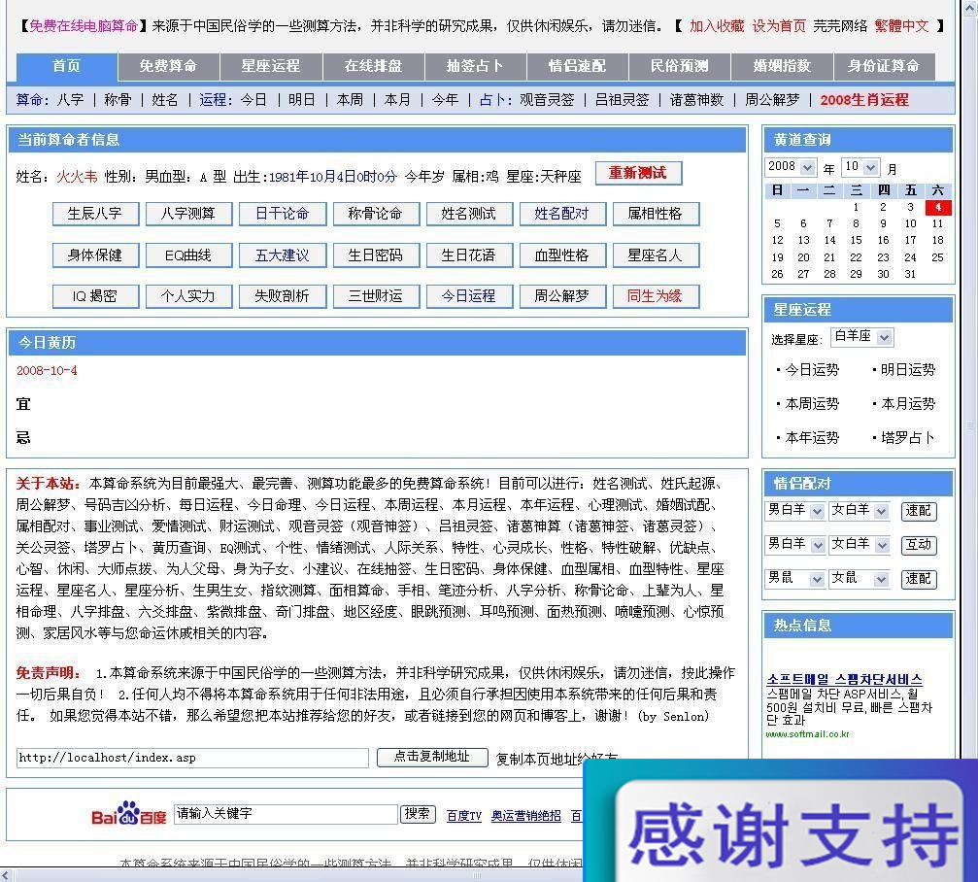Viewport: 978px width, 882px height.
Task: Open the 免费算命 tab
Action: pyautogui.click(x=168, y=66)
